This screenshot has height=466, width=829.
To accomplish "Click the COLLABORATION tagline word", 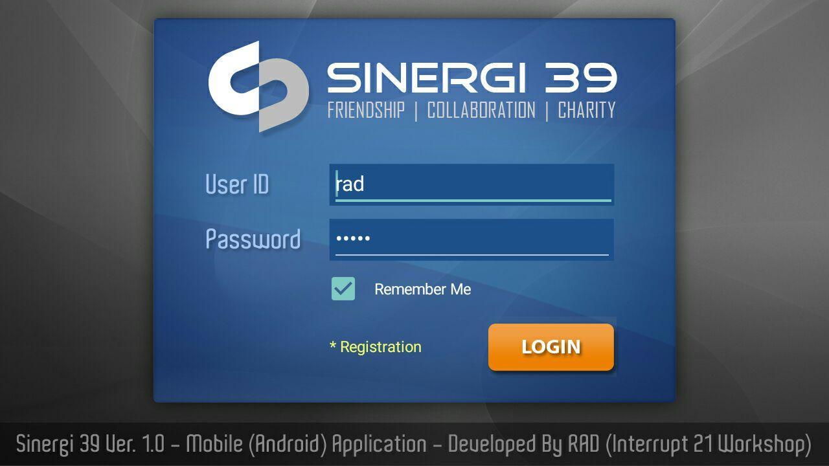I will 481,110.
